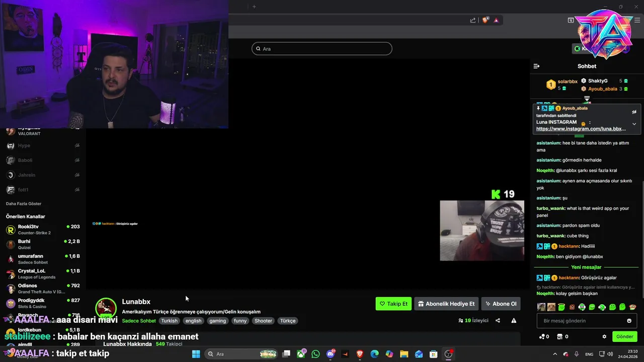Open the Lunabbx channel avatar
The image size is (644, 362).
coord(106,308)
